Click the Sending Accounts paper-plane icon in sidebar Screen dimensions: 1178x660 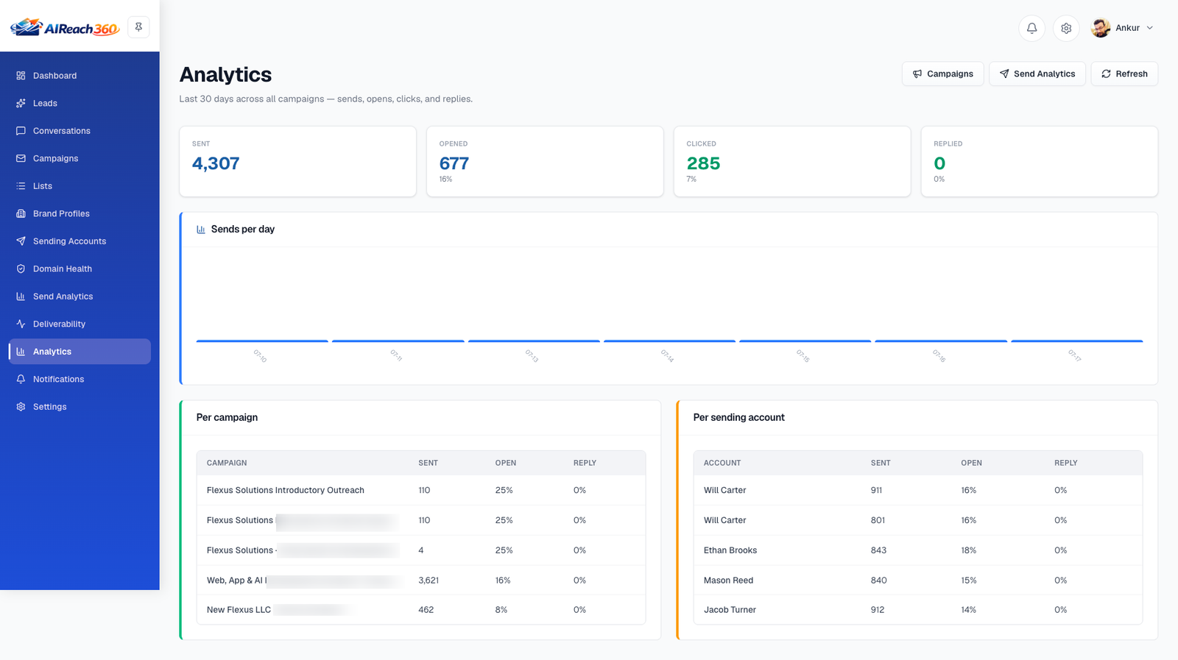[21, 241]
